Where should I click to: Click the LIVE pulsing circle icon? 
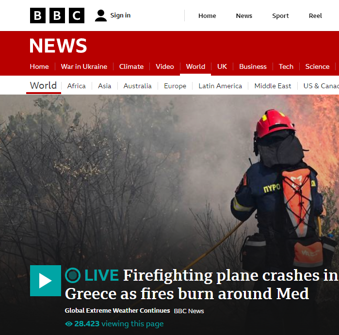73,275
